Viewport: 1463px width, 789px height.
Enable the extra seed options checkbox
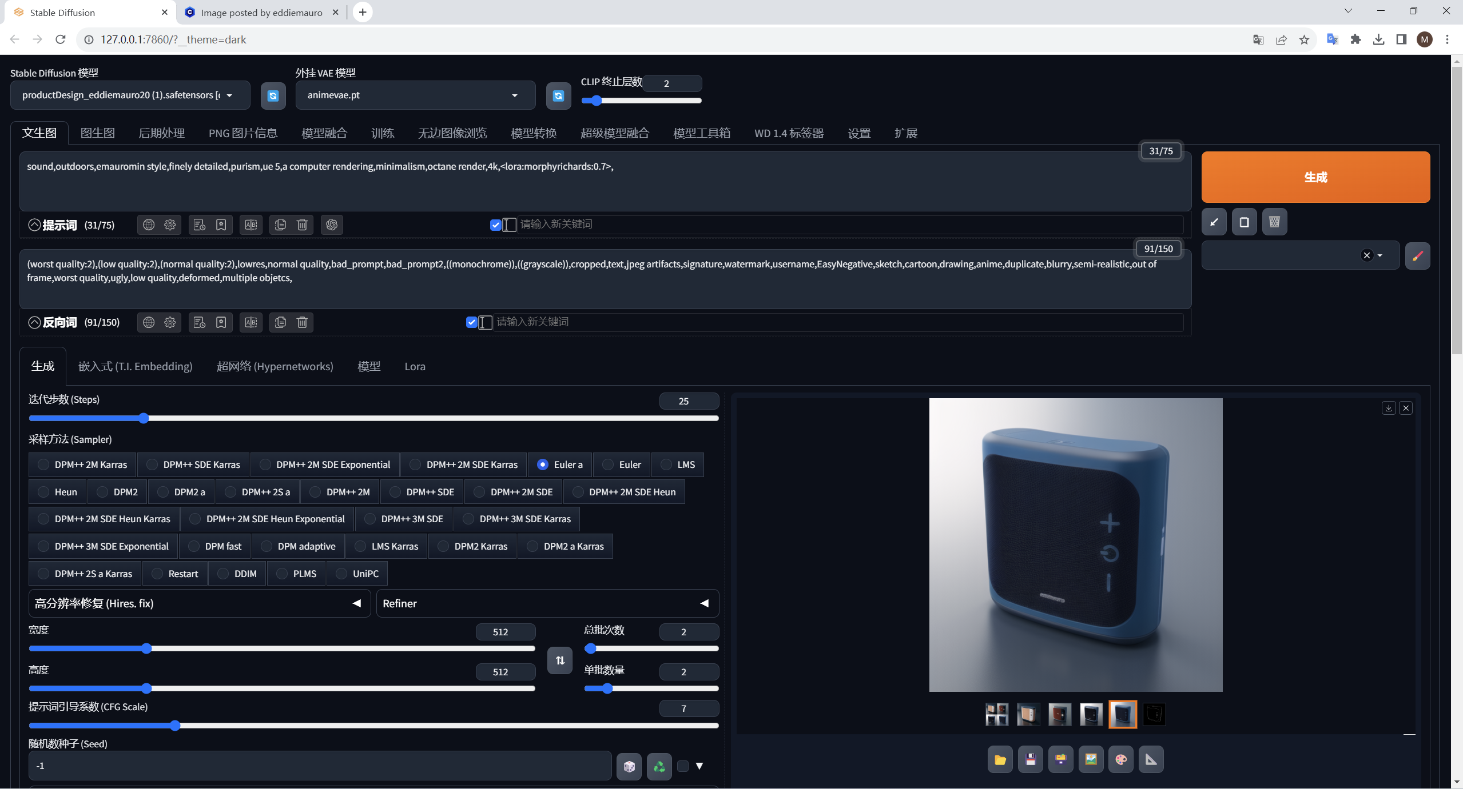point(683,766)
